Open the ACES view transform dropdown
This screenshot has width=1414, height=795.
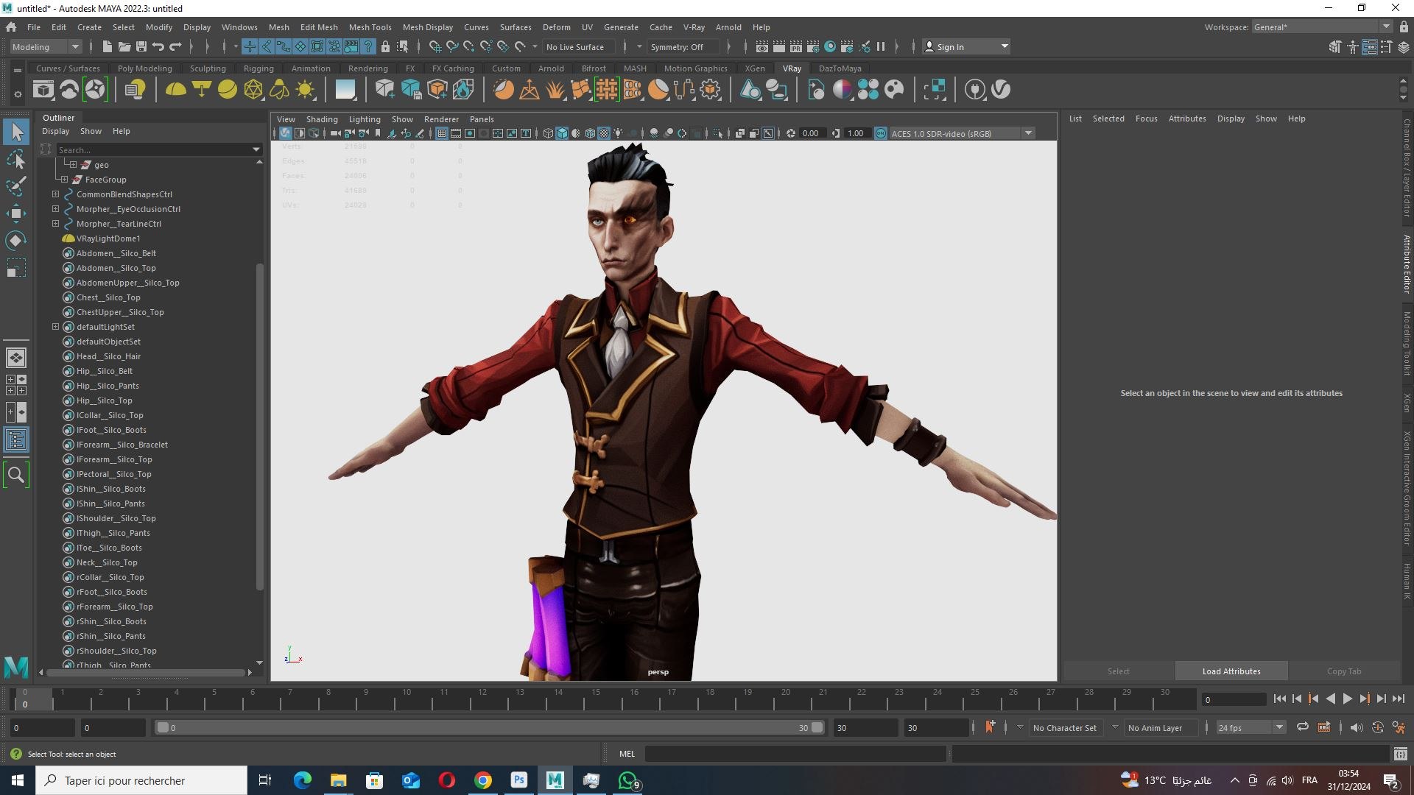pyautogui.click(x=1028, y=133)
